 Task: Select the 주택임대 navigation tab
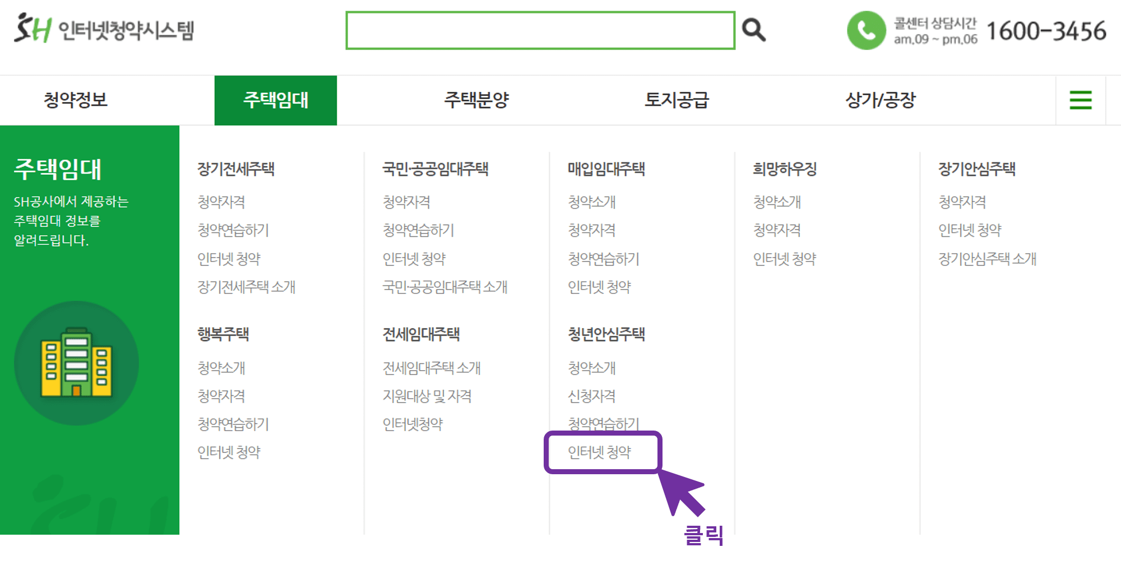[x=276, y=100]
